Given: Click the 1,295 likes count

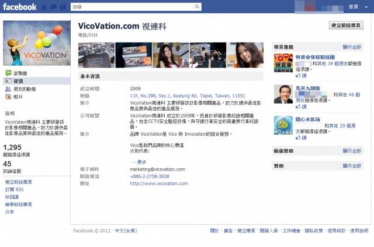Looking at the screenshot, I should (x=12, y=147).
